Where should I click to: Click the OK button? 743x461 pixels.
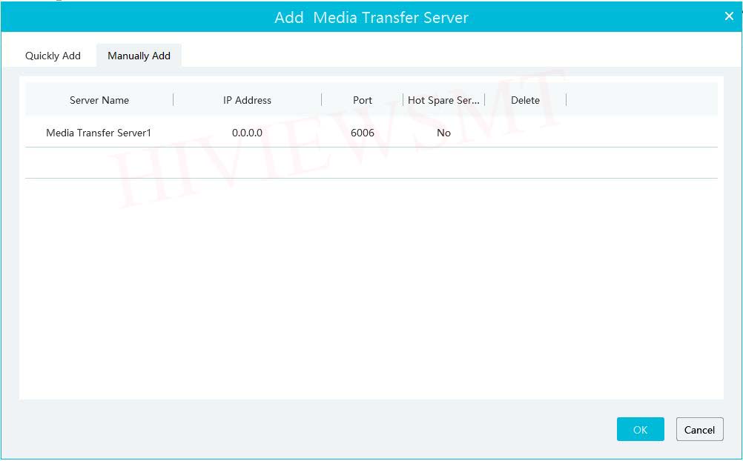[x=640, y=430]
